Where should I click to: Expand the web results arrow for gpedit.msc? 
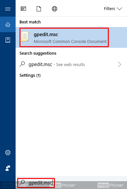[x=120, y=64]
